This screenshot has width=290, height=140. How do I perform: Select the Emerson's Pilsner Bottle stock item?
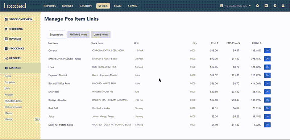pos(105,59)
